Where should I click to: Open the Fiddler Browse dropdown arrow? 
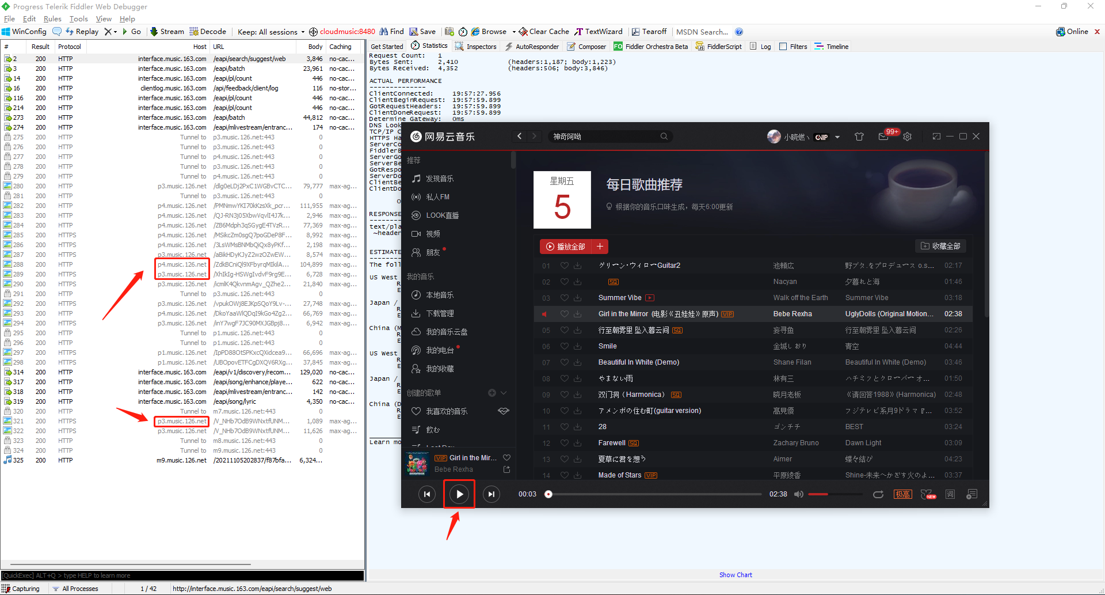click(514, 32)
